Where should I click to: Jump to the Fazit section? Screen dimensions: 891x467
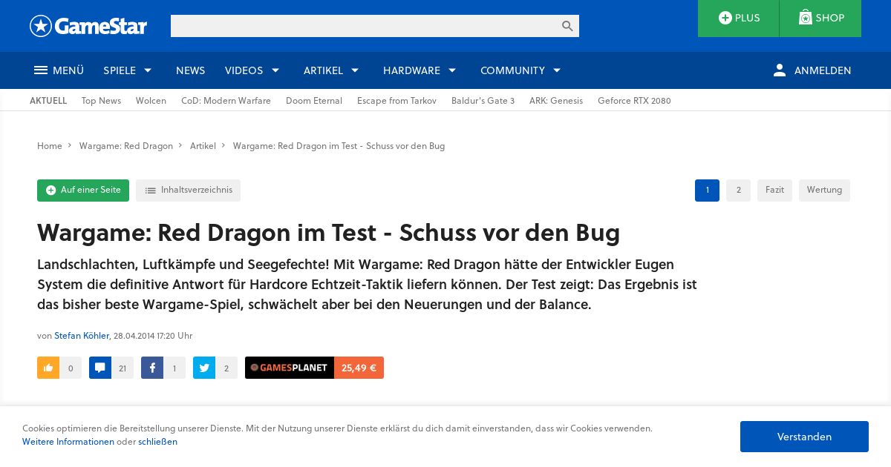[x=774, y=191]
